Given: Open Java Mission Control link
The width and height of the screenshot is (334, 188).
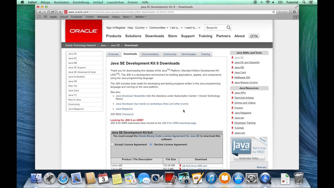Looking at the screenshot, I should pos(246,83).
